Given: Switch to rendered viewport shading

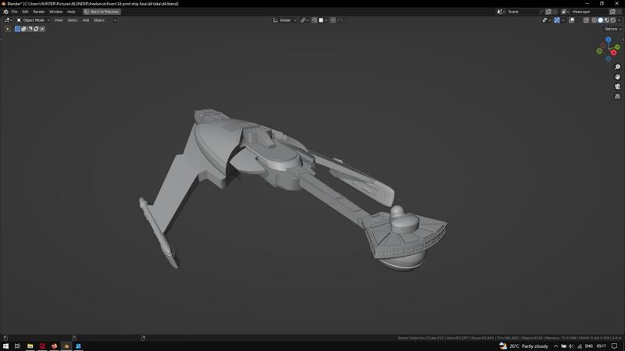Looking at the screenshot, I should 612,20.
